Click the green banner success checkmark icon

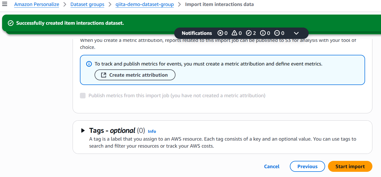tap(11, 23)
